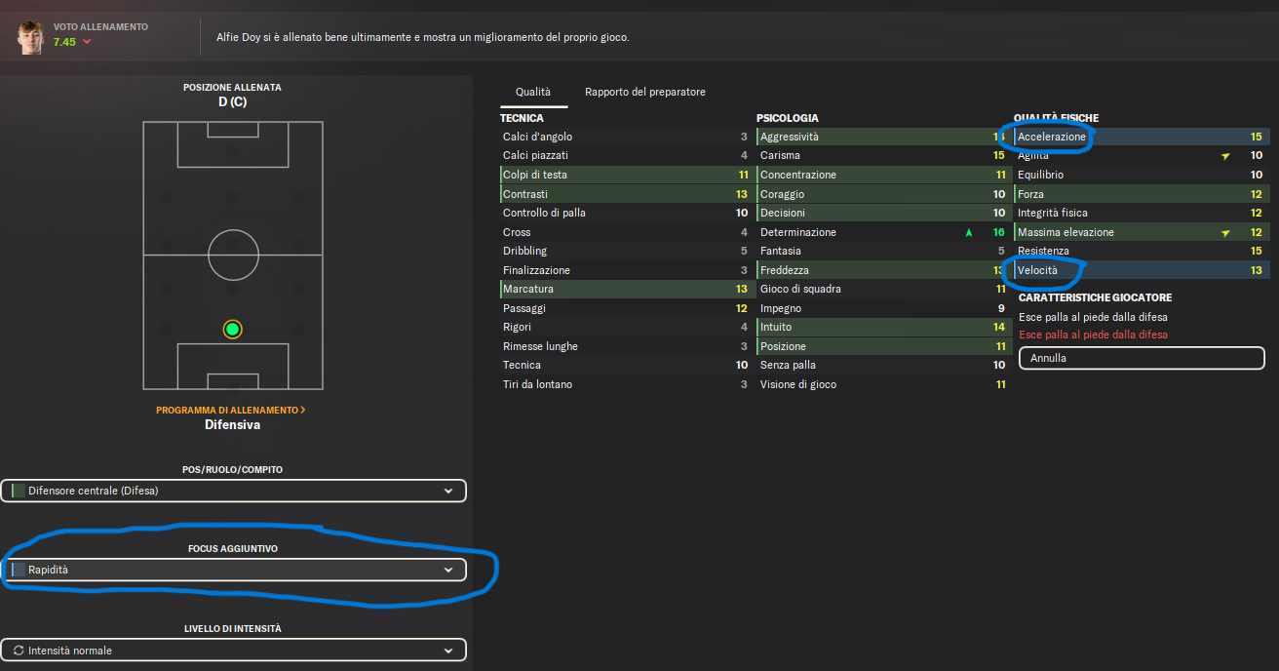Open the Programma di allenamento link
1279x671 pixels.
(231, 411)
